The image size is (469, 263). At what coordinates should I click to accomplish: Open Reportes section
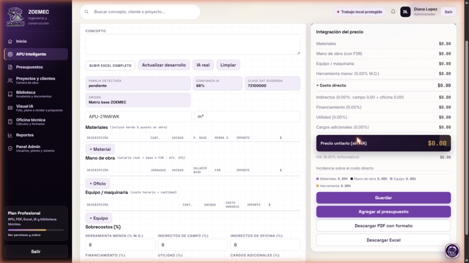tap(36, 135)
